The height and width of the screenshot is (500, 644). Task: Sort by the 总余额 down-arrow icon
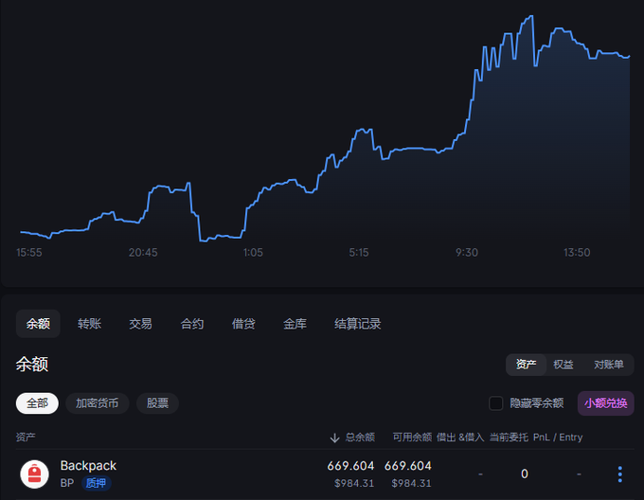[334, 437]
